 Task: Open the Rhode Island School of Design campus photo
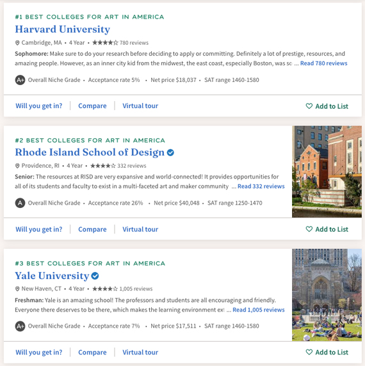pyautogui.click(x=327, y=171)
